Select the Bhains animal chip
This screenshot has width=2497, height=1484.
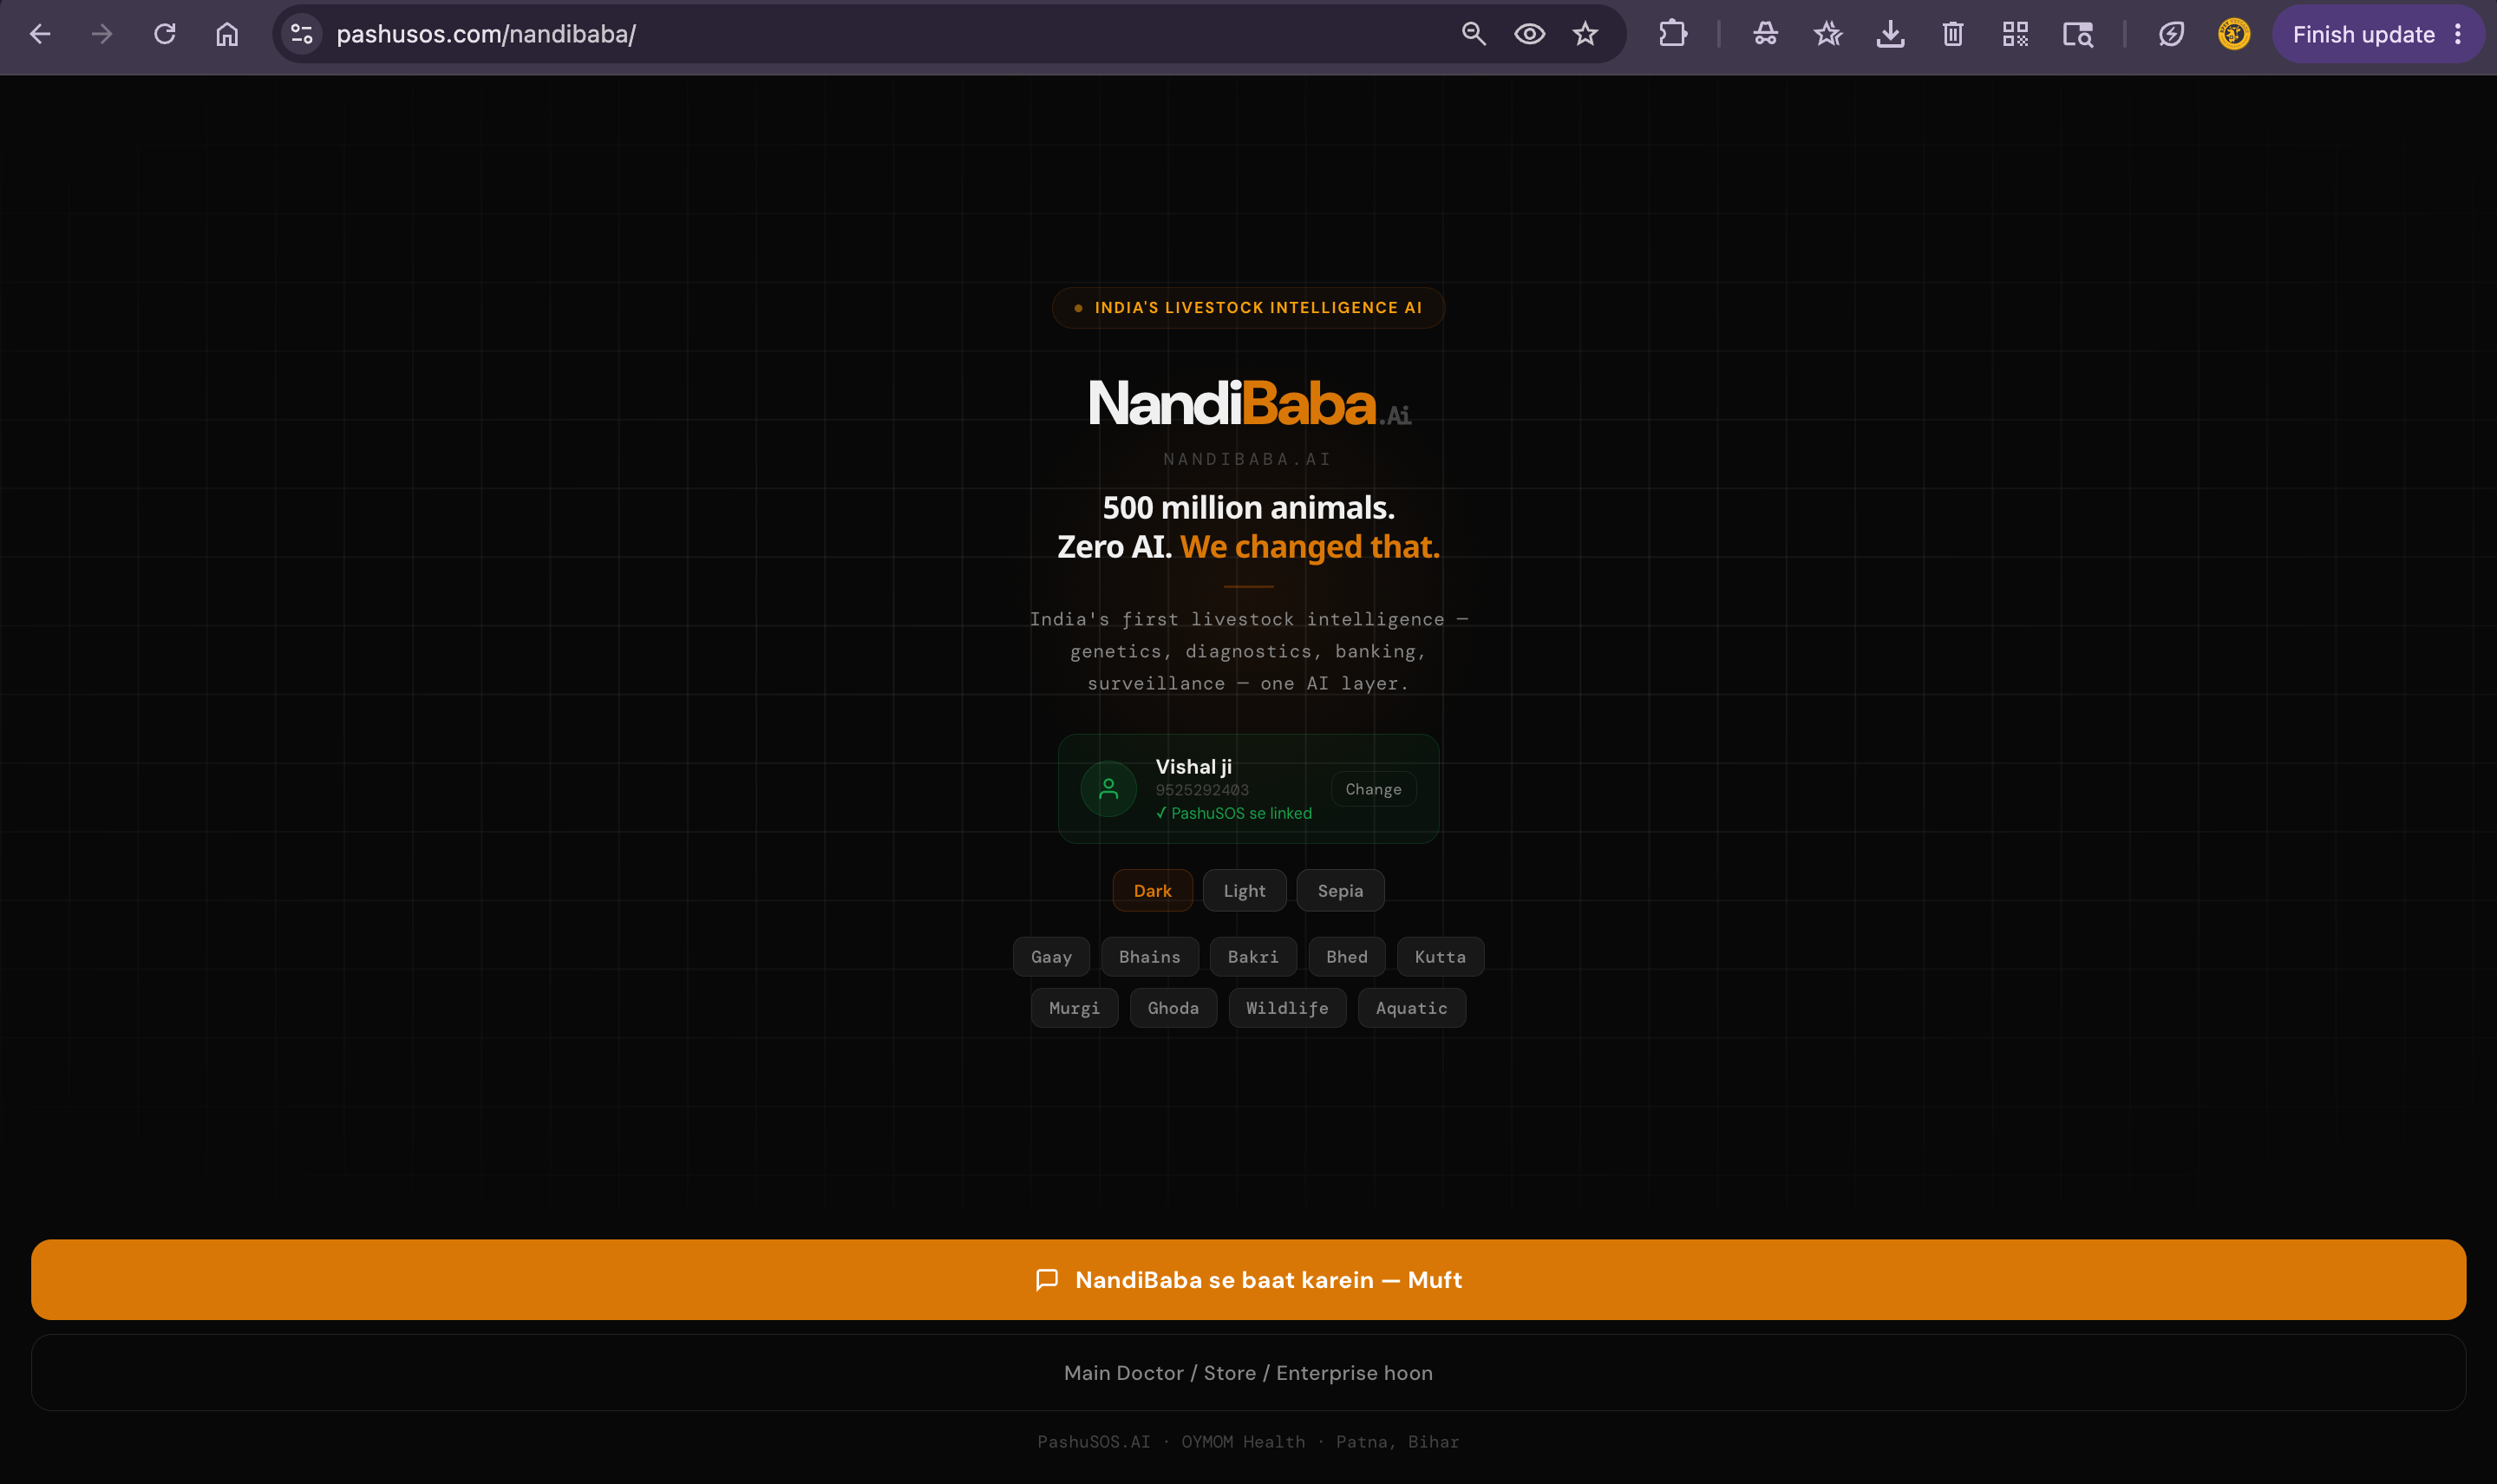point(1149,957)
